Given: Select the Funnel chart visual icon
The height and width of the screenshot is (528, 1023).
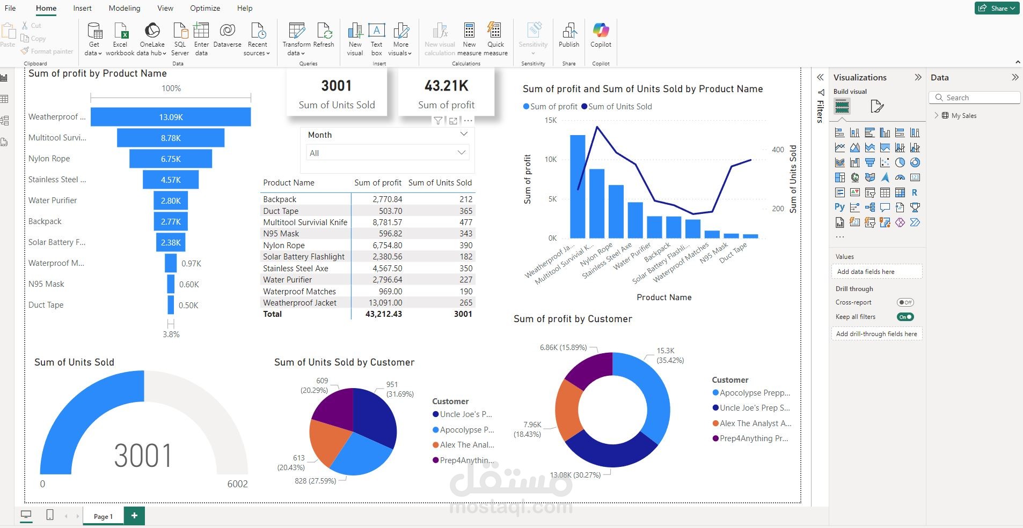Looking at the screenshot, I should coord(870,163).
